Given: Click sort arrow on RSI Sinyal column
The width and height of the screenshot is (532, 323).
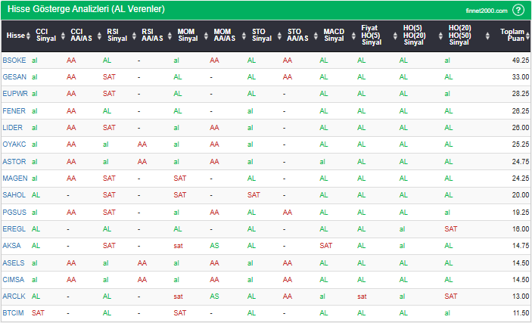Looking at the screenshot, I should 133,35.
